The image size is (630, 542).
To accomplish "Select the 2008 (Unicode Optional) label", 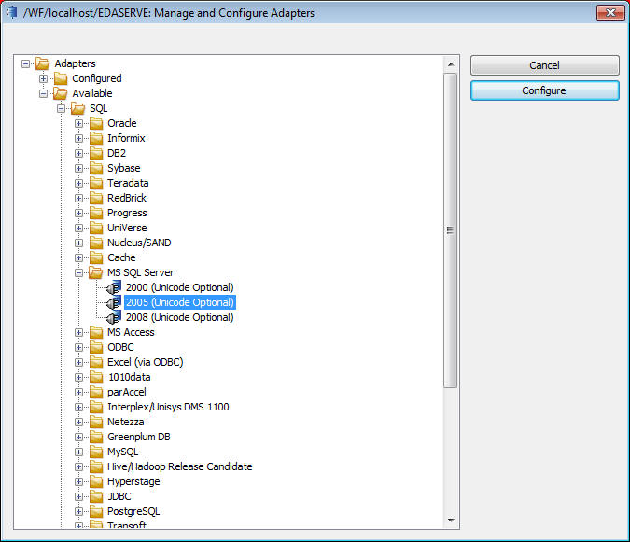I will pos(179,317).
